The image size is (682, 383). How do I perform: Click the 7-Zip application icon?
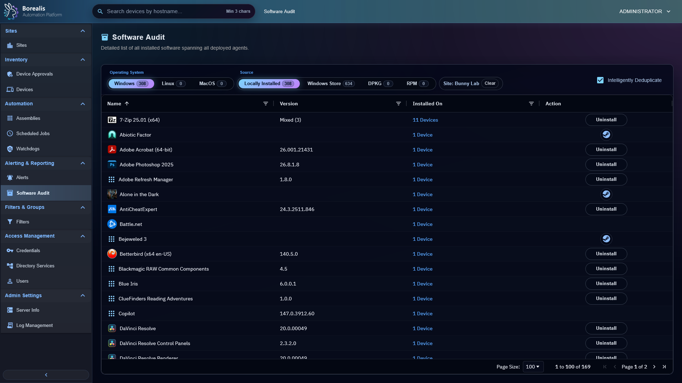click(x=112, y=120)
